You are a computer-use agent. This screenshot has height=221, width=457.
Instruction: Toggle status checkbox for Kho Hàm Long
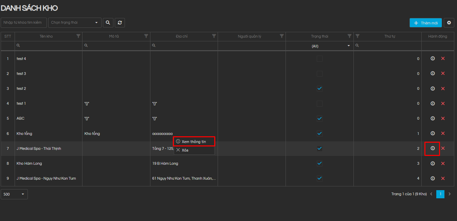319,163
